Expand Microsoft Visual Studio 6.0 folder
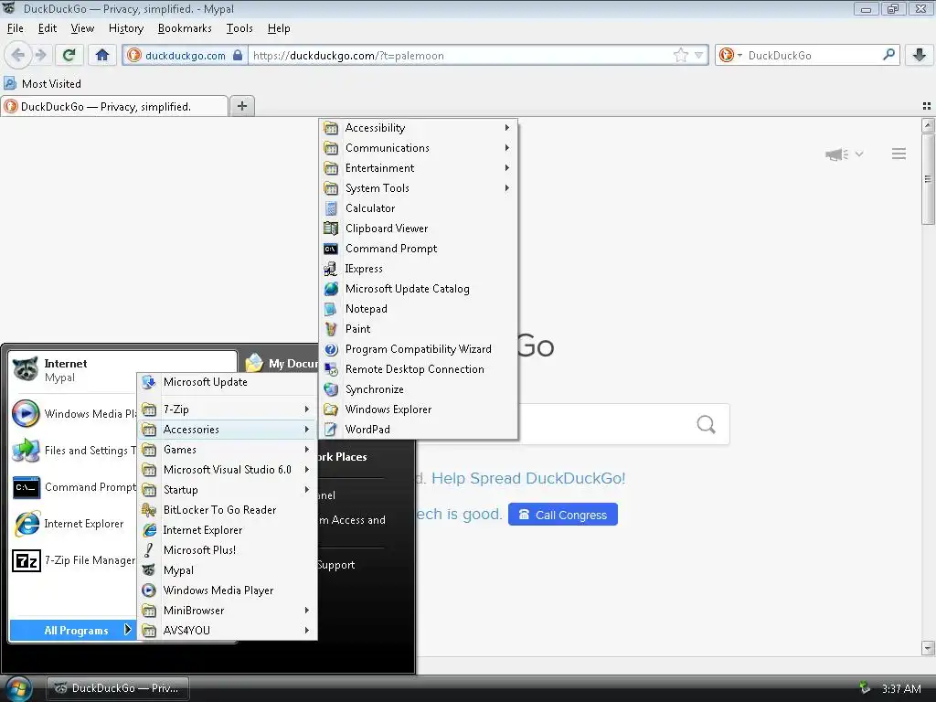Image resolution: width=936 pixels, height=702 pixels. [x=227, y=470]
